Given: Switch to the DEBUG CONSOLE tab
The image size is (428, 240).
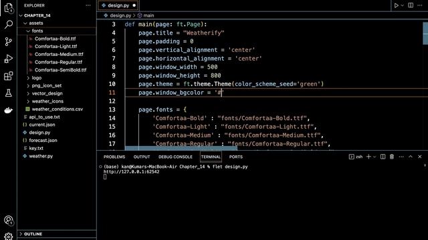Looking at the screenshot, I should pos(175,157).
